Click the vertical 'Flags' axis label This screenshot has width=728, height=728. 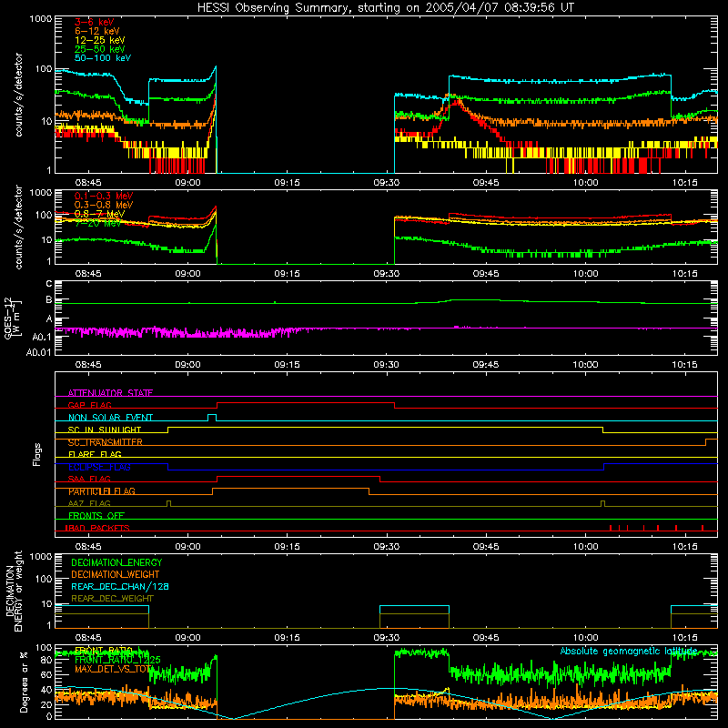click(x=36, y=454)
